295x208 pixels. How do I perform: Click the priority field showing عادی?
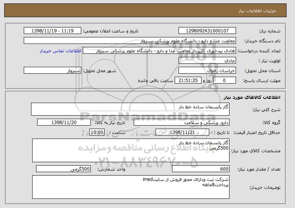click(x=207, y=61)
